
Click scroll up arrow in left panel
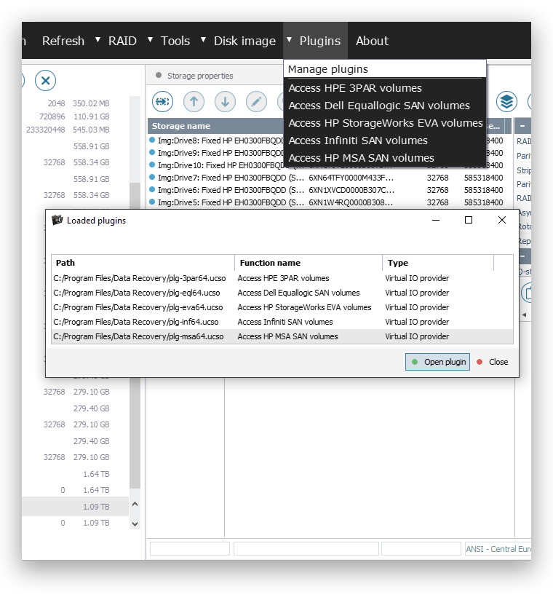click(x=135, y=504)
